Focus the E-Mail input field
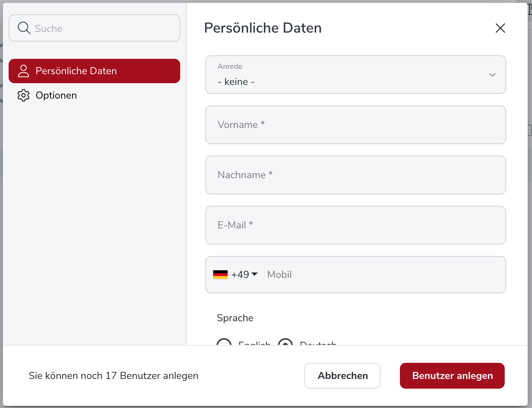This screenshot has width=532, height=408. (355, 225)
